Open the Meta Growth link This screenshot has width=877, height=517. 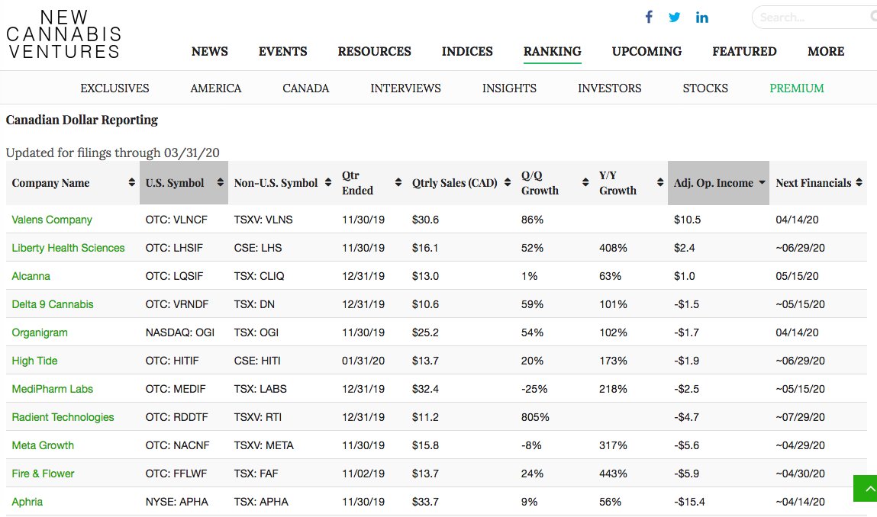[43, 445]
